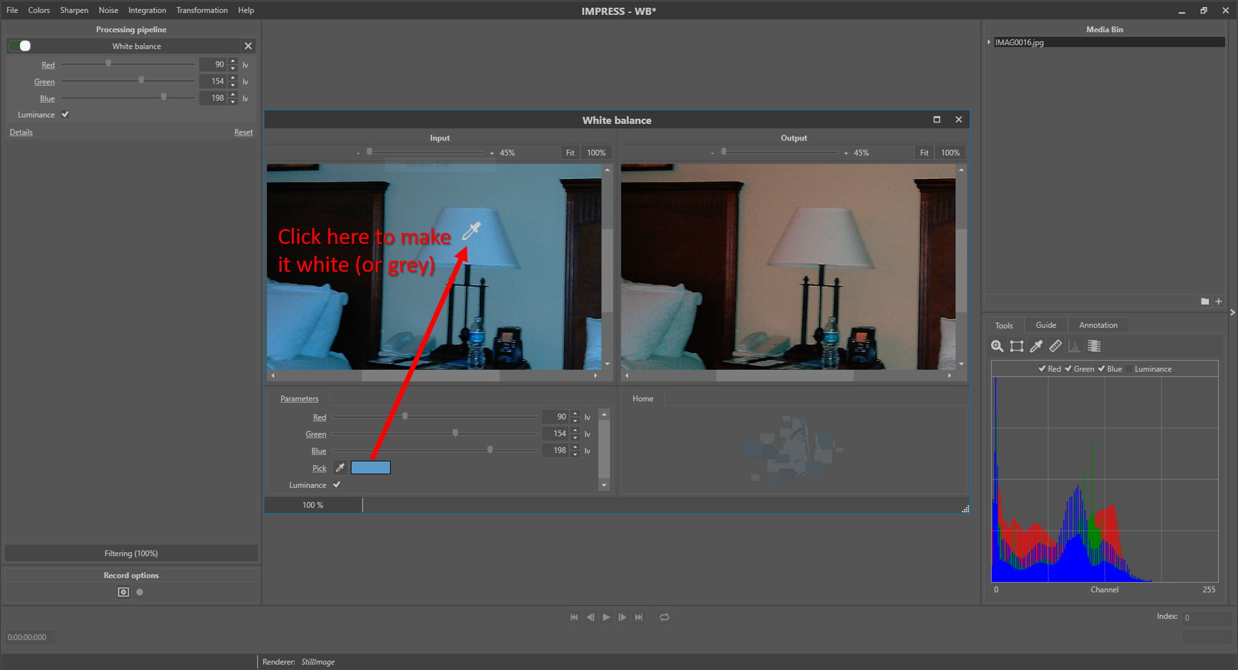
Task: Expand the IMAG0016.jpg tree item
Action: coord(989,42)
